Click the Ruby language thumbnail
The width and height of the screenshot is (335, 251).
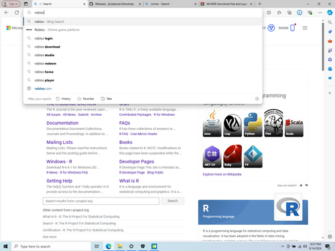(232, 156)
